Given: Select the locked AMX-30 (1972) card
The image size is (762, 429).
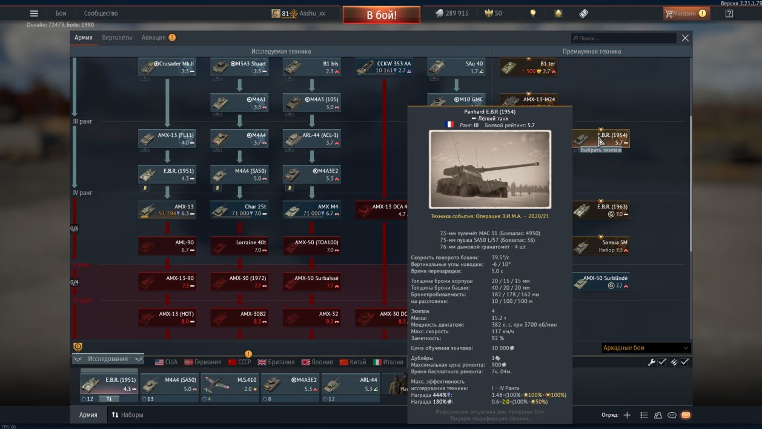Looking at the screenshot, I should point(239,281).
